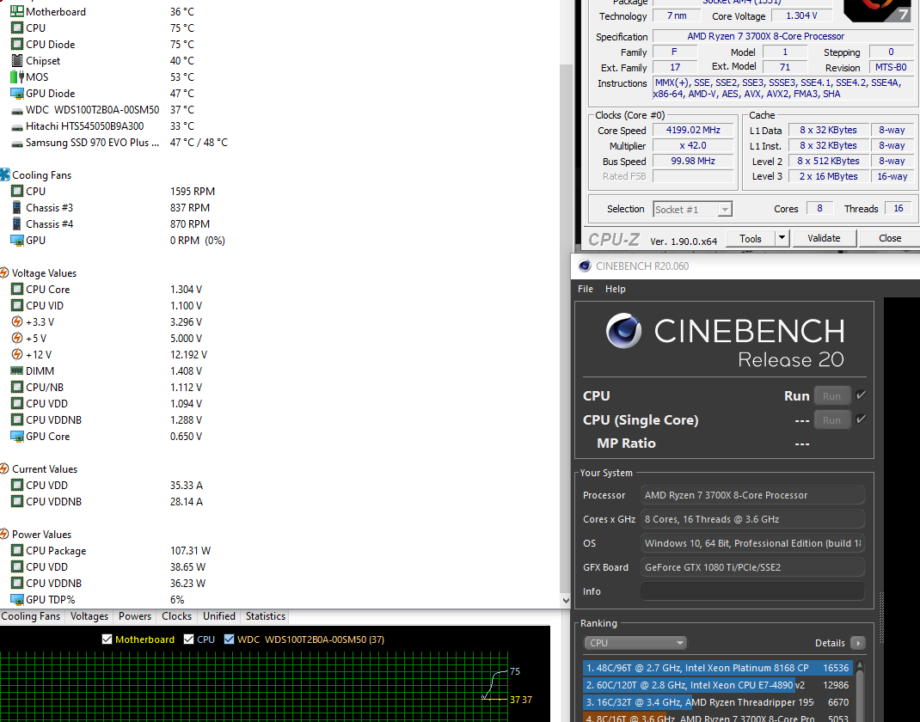Toggle the WDC drive graph checkbox
The width and height of the screenshot is (920, 722).
230,639
